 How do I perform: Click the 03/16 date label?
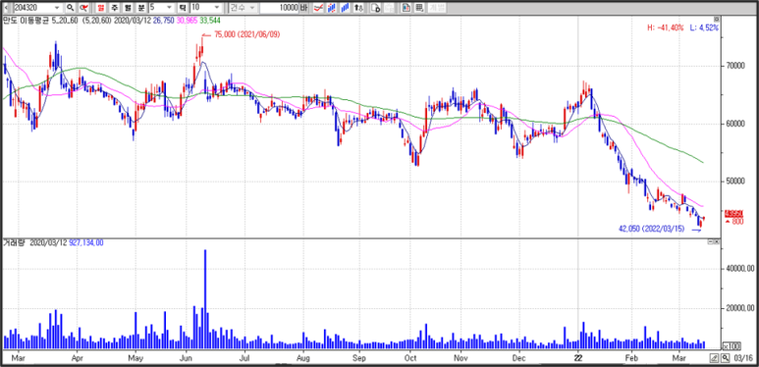(742, 358)
